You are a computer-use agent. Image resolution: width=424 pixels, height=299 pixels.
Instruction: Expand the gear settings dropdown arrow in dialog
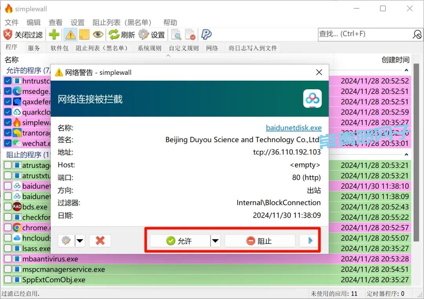[x=80, y=241]
